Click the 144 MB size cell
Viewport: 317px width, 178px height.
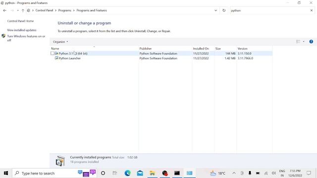[x=230, y=53]
